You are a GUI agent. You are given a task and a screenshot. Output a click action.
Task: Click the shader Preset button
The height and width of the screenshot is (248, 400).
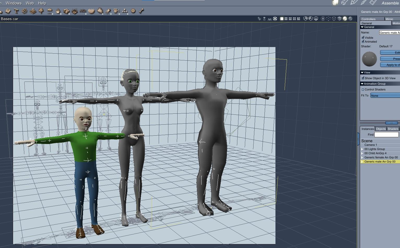[390, 59]
